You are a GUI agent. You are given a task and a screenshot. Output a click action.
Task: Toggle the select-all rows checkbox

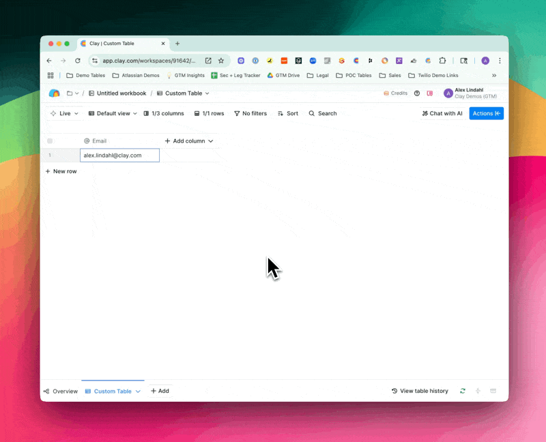click(x=50, y=141)
